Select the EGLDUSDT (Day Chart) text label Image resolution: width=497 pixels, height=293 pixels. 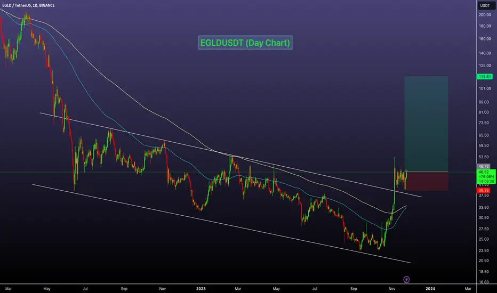click(x=245, y=43)
